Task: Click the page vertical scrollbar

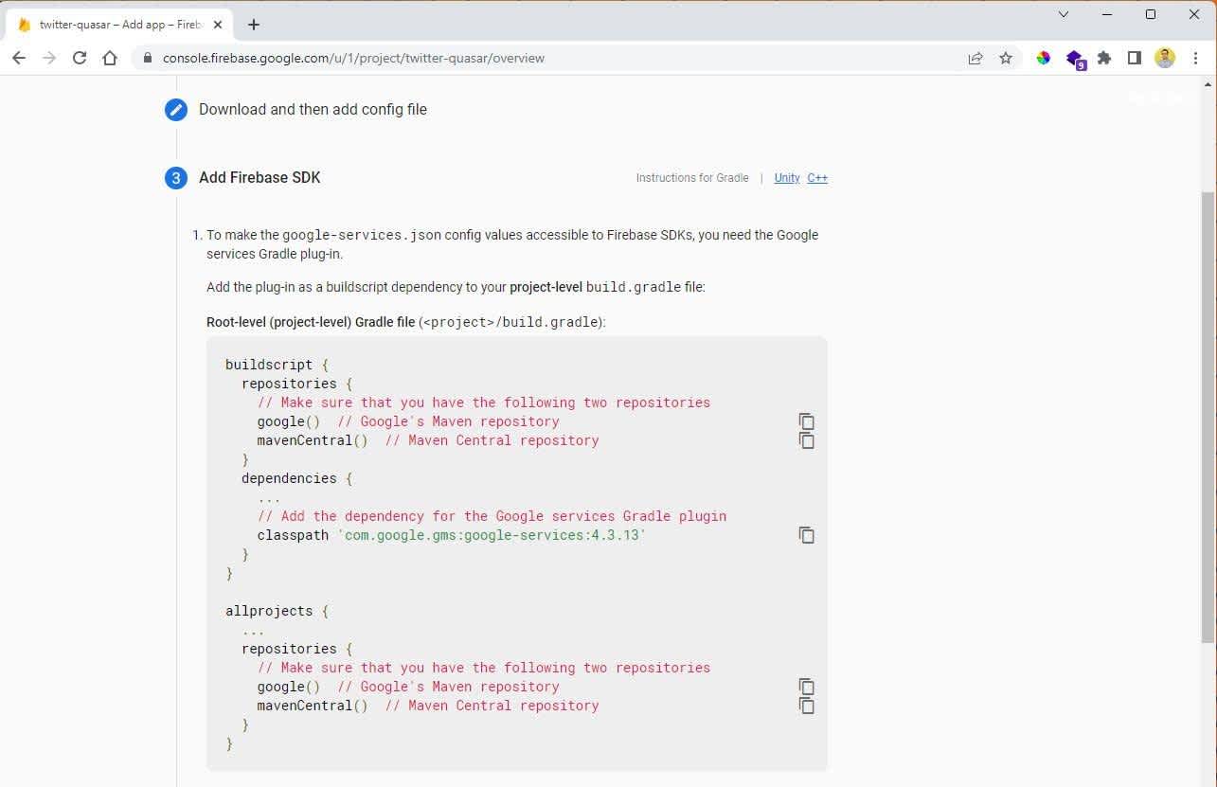Action: pos(1208,417)
